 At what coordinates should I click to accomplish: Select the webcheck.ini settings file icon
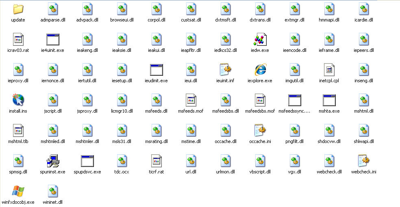click(x=363, y=161)
